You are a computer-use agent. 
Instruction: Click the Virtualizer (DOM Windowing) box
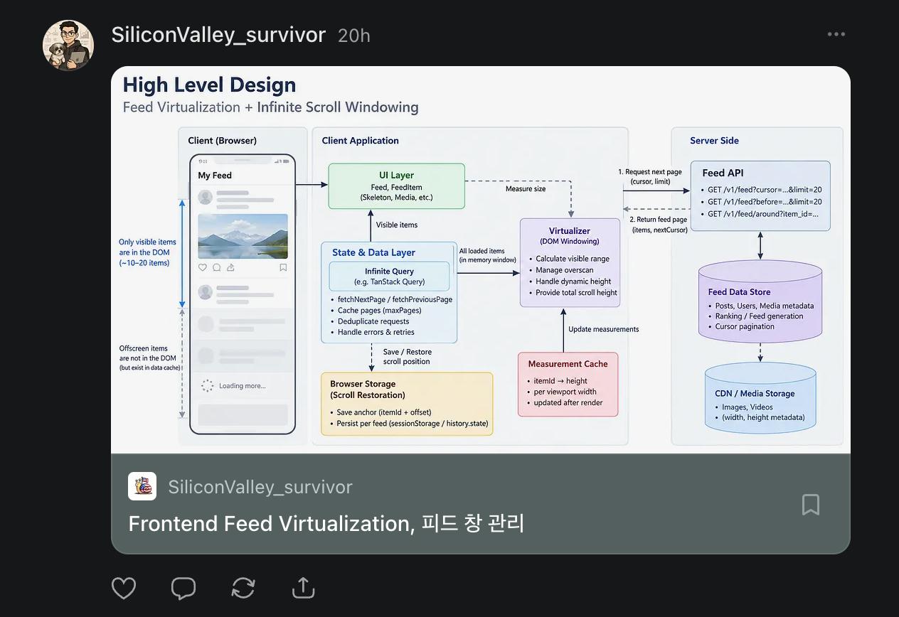click(570, 262)
